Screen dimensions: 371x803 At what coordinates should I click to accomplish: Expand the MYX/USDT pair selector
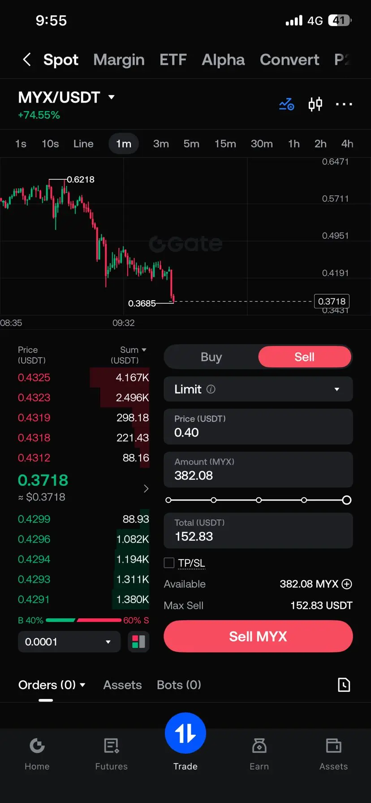click(x=66, y=97)
